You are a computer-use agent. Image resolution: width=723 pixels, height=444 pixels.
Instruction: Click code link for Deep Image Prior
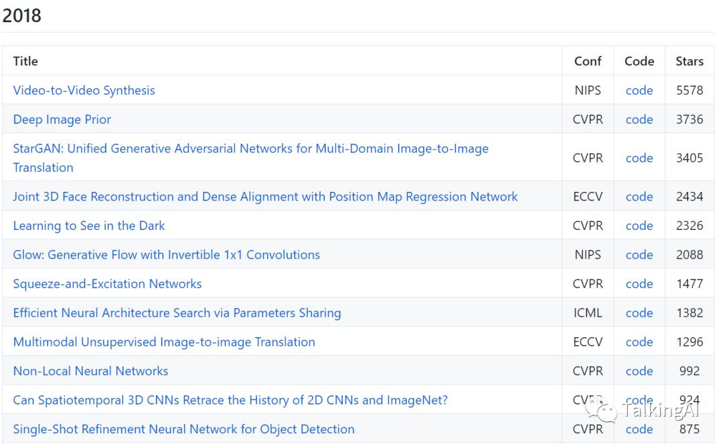(x=639, y=120)
